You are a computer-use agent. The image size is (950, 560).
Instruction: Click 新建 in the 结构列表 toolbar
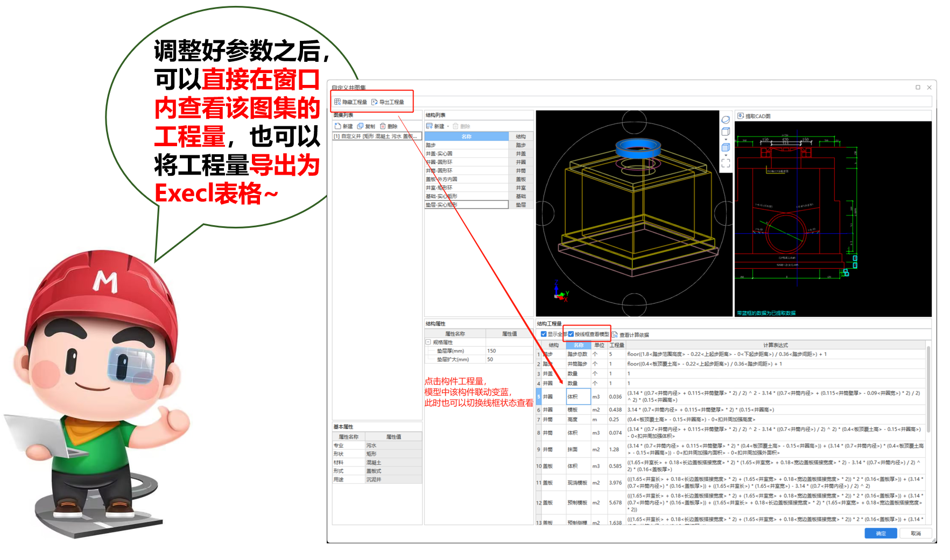435,126
